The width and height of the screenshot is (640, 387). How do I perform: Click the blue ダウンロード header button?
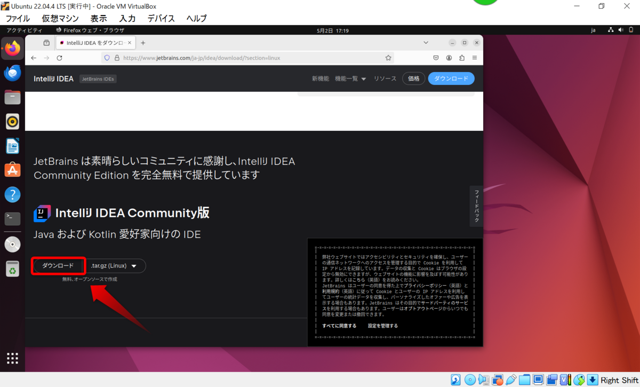(x=451, y=78)
